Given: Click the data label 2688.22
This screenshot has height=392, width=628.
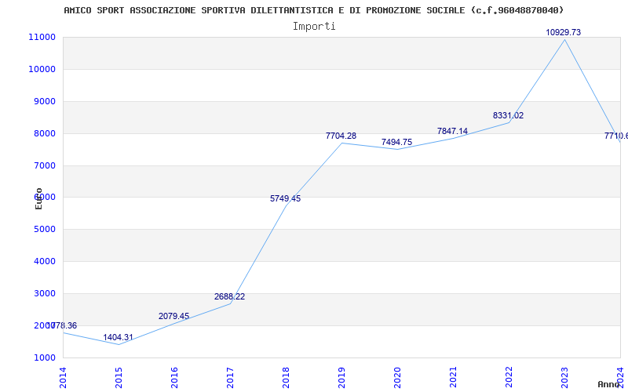Looking at the screenshot, I should (x=229, y=297).
